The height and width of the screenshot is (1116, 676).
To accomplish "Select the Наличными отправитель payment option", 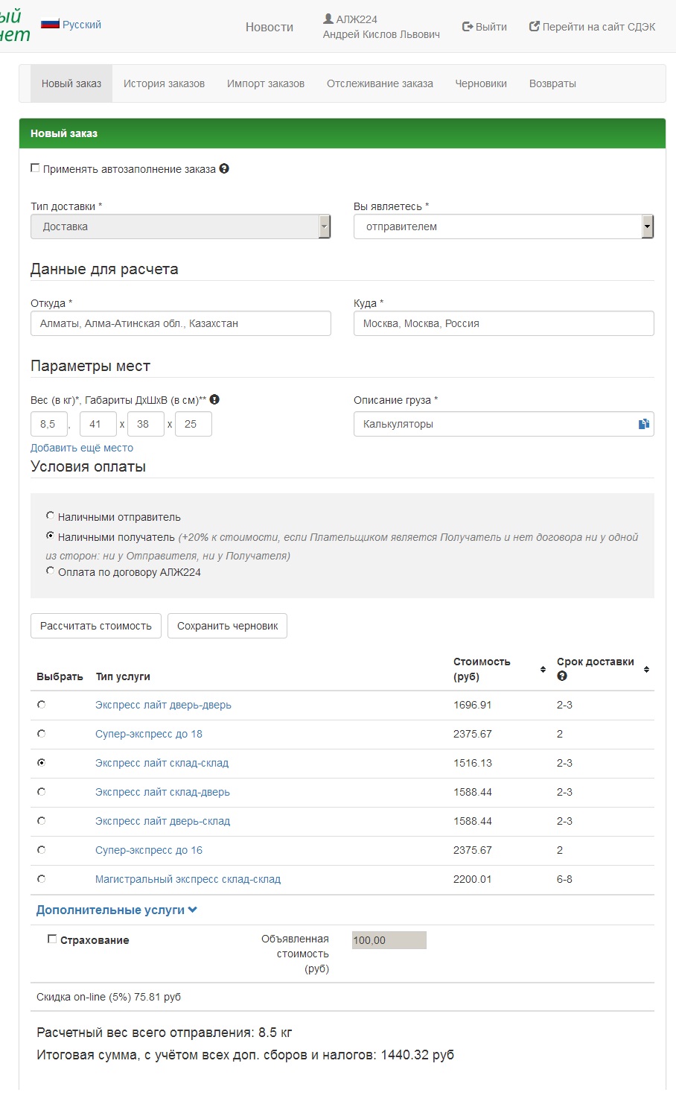I will tap(51, 516).
